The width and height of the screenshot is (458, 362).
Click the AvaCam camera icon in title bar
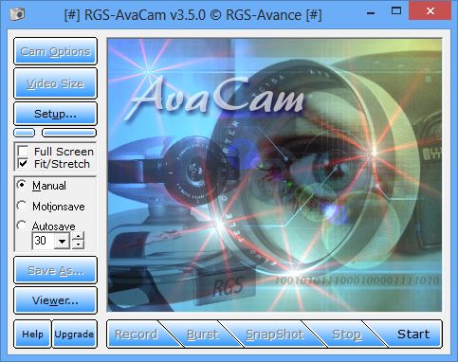pyautogui.click(x=17, y=14)
